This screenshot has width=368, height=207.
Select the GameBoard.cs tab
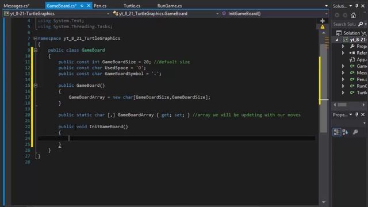(62, 6)
